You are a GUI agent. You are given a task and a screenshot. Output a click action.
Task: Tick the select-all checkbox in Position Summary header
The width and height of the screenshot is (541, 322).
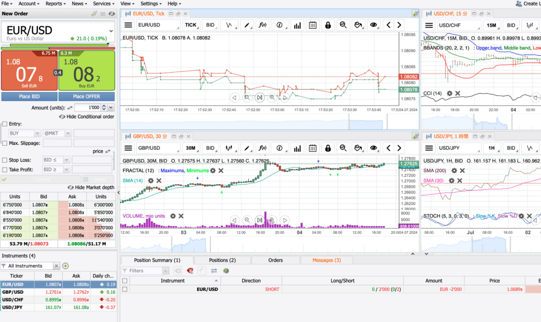[124, 281]
